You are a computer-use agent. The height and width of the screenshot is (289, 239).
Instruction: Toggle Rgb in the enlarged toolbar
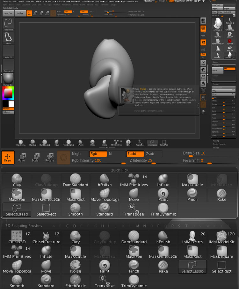98,154
